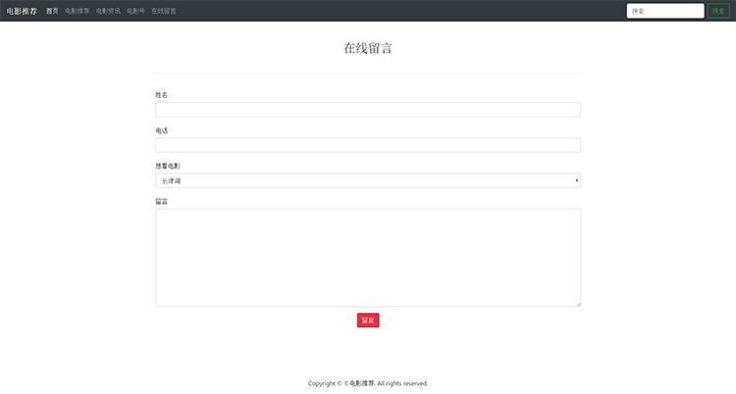The image size is (736, 394).
Task: Submit with the red 留言 button
Action: click(368, 320)
